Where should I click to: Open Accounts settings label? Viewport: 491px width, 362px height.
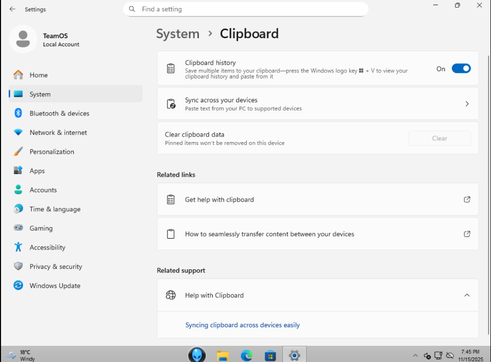(x=43, y=189)
